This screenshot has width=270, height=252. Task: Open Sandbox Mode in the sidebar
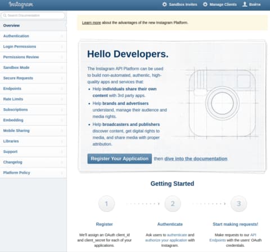tap(33, 68)
